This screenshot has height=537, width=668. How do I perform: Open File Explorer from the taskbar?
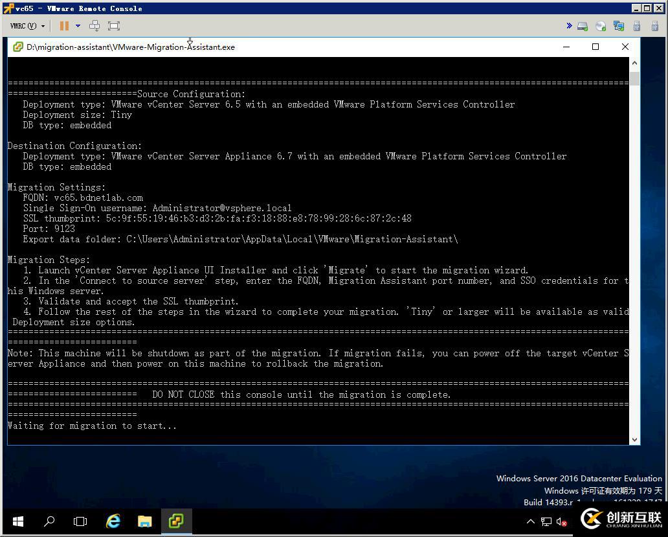pyautogui.click(x=144, y=521)
